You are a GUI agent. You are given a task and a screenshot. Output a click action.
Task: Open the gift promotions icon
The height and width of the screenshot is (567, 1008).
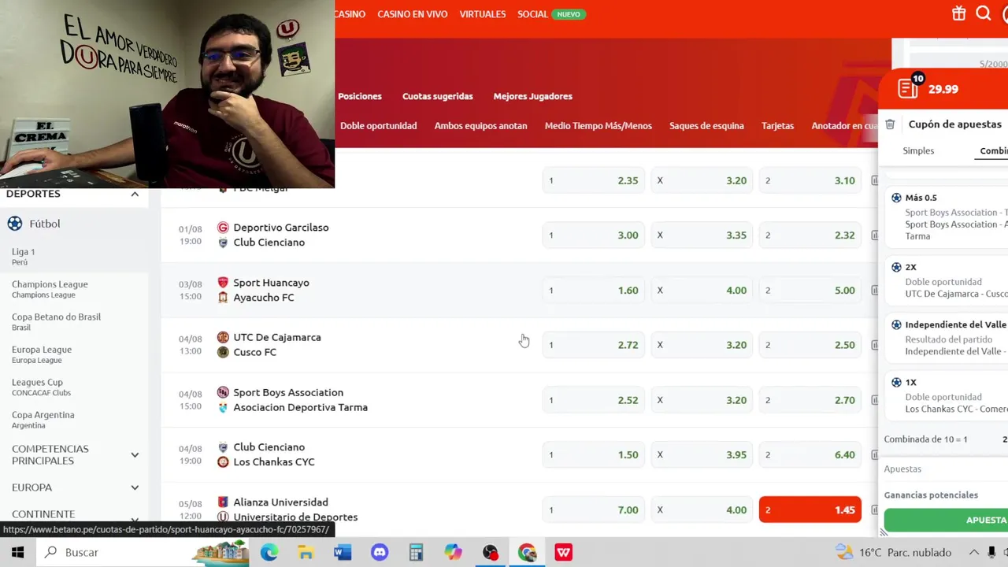pyautogui.click(x=958, y=13)
